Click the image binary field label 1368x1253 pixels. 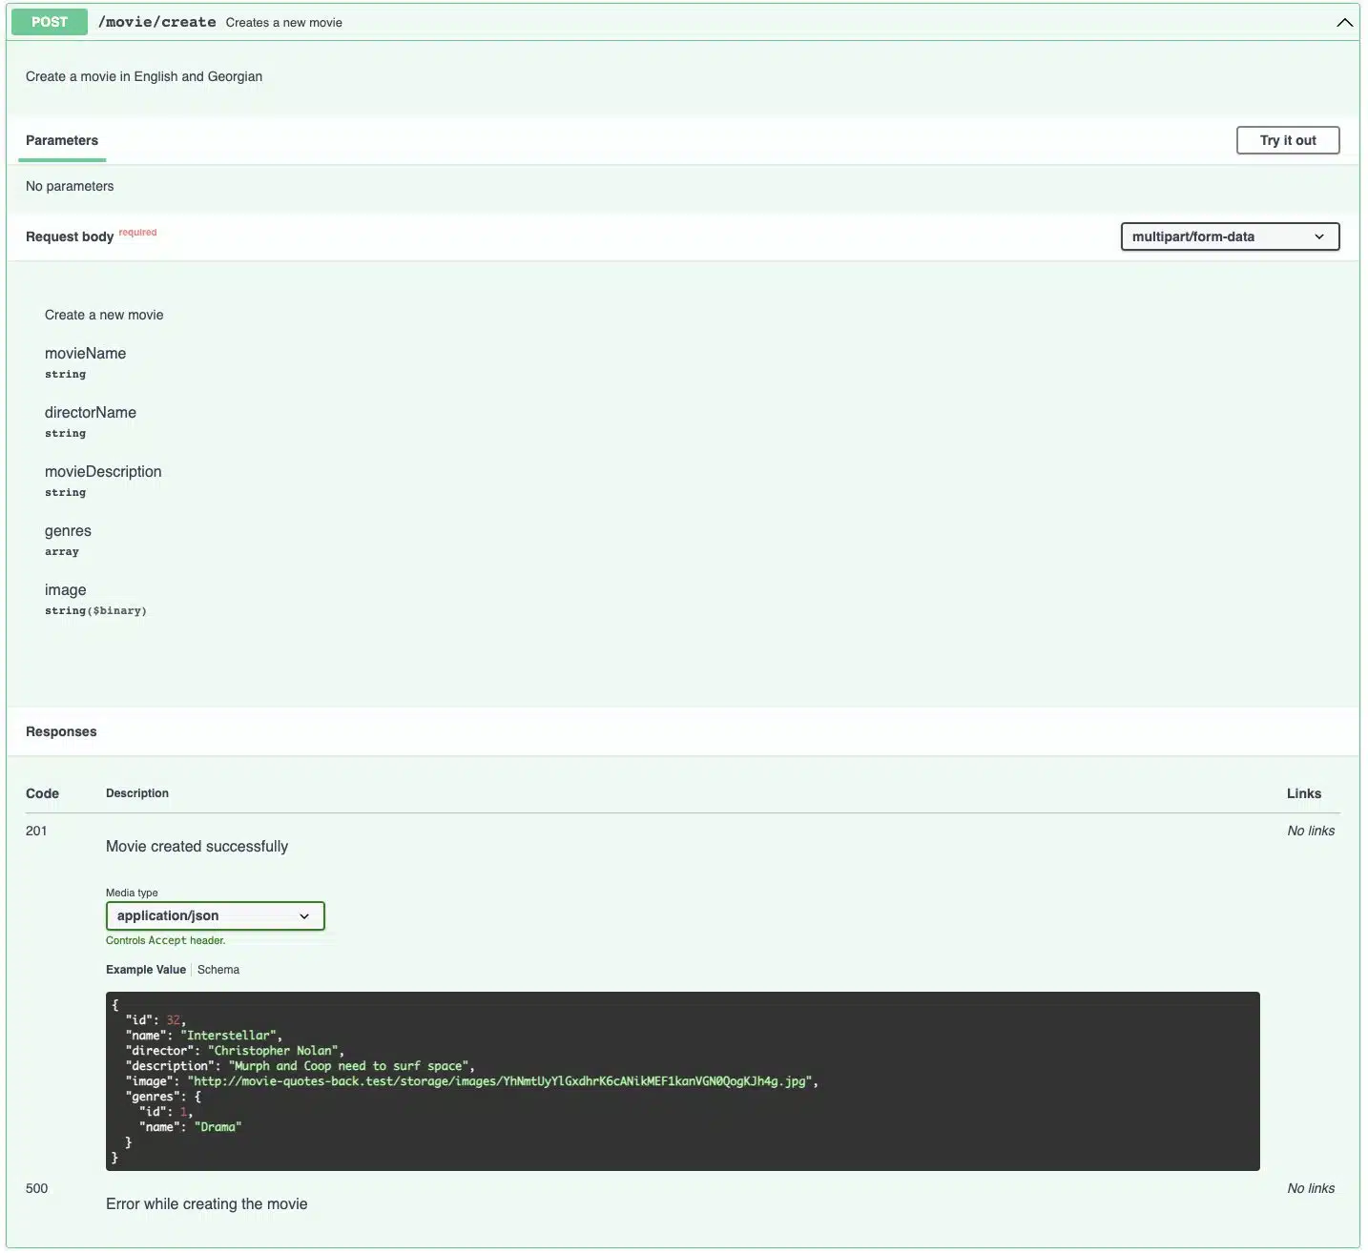coord(65,589)
